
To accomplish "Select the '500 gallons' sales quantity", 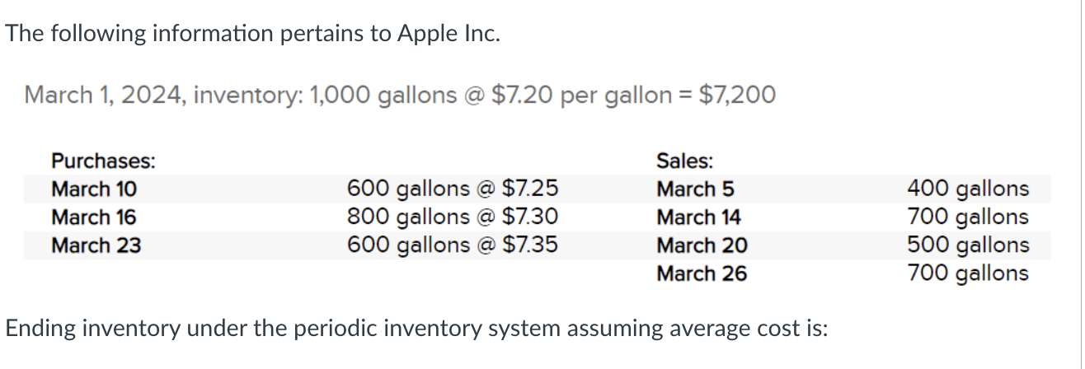I will [968, 245].
